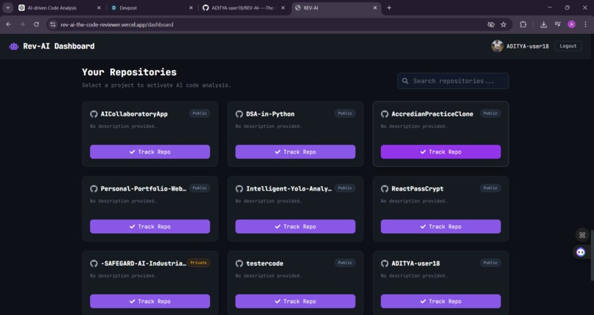Click the Public badge on ReactPassCrypt

(x=491, y=188)
